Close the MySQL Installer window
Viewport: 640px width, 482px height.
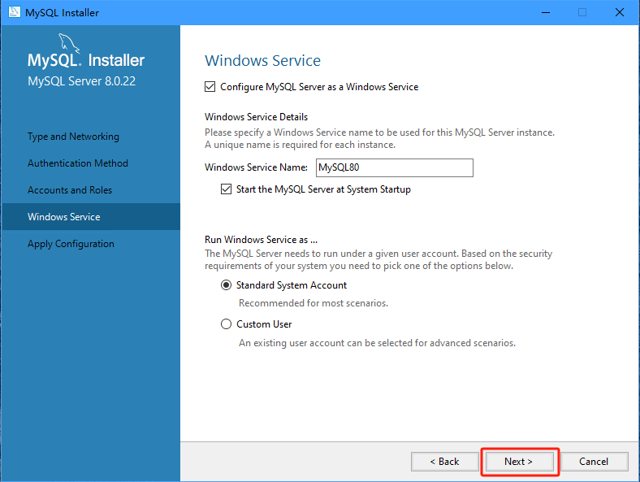620,12
